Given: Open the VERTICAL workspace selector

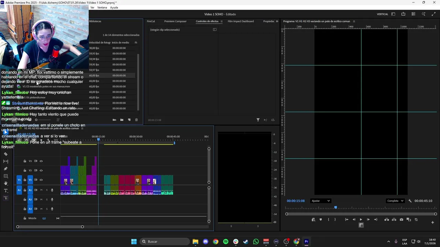Looking at the screenshot, I should point(382,14).
